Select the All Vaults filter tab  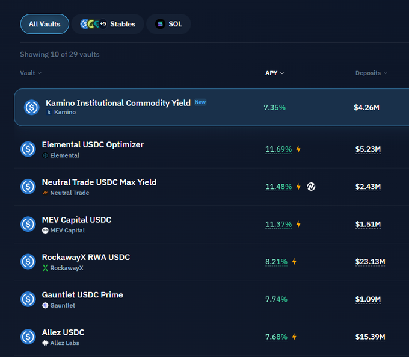[x=45, y=24]
